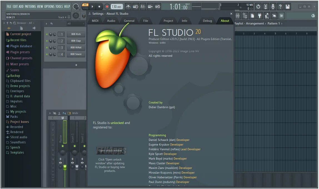
Task: Toggle the loop recording icon
Action: (x=158, y=6)
